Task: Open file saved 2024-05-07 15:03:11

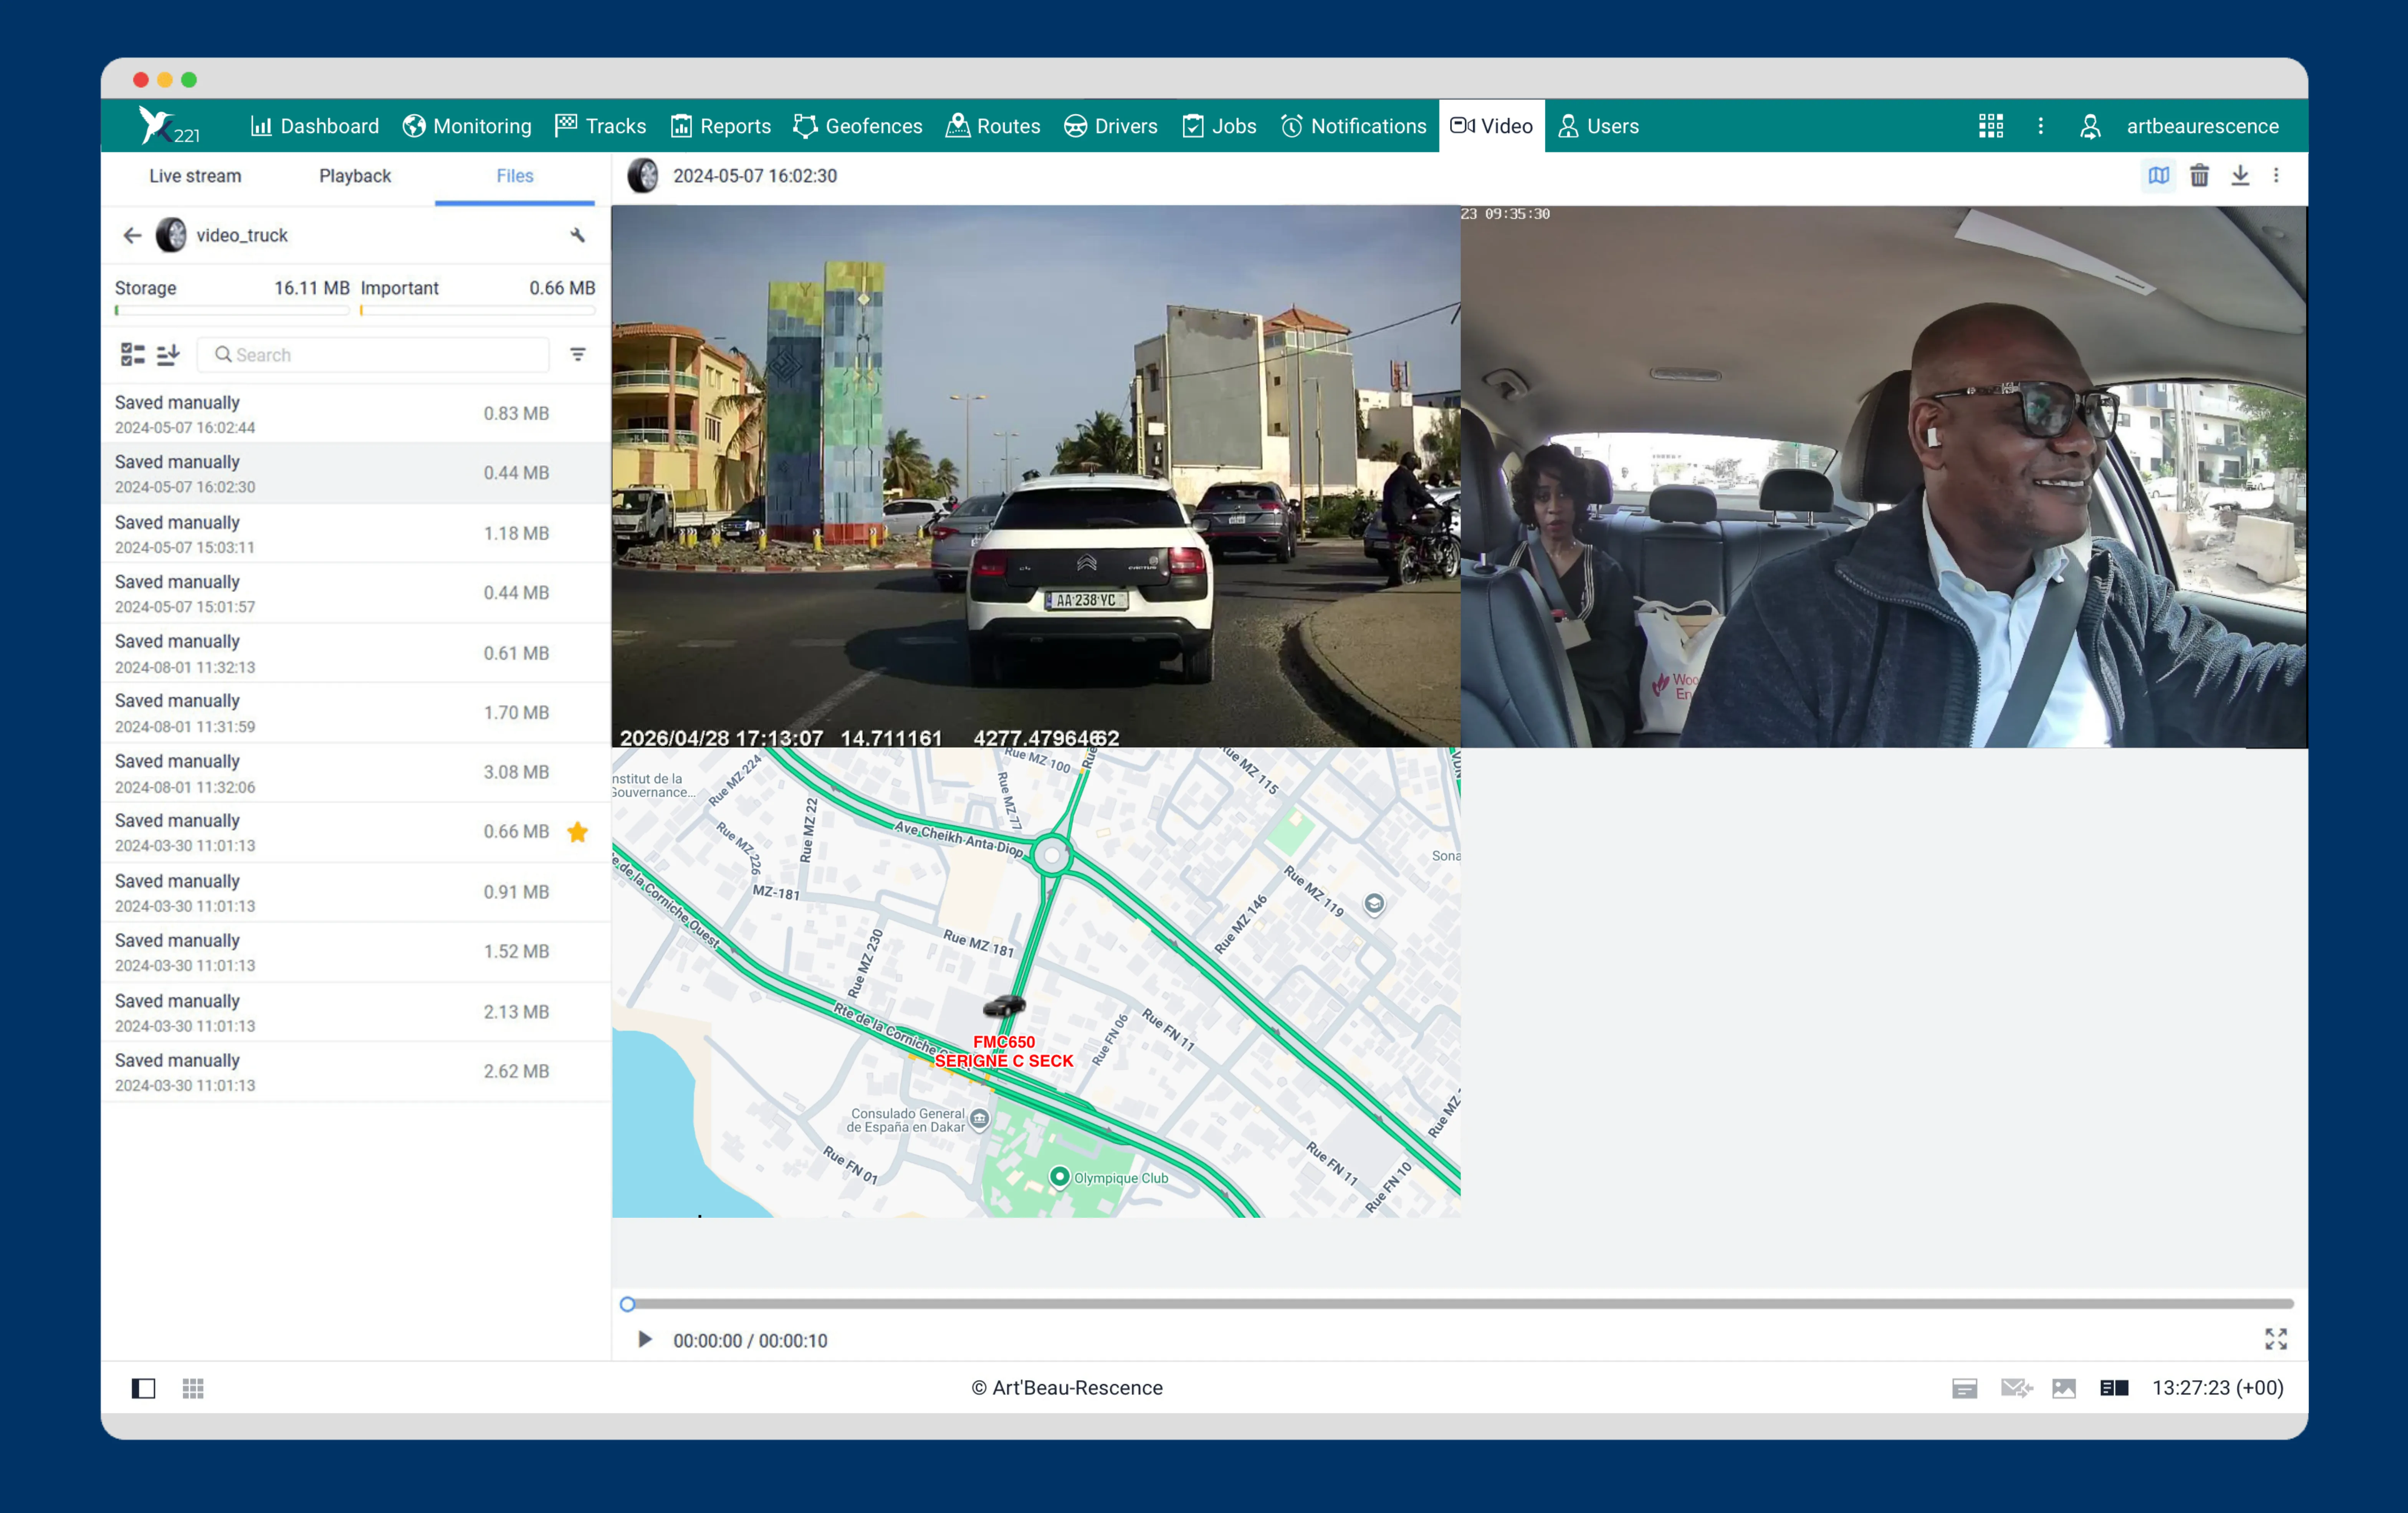Action: (356, 533)
